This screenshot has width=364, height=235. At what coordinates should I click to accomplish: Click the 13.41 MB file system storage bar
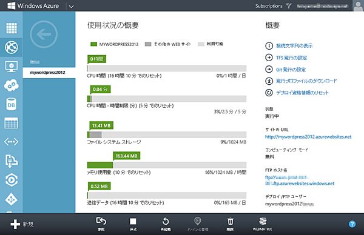coord(167,134)
